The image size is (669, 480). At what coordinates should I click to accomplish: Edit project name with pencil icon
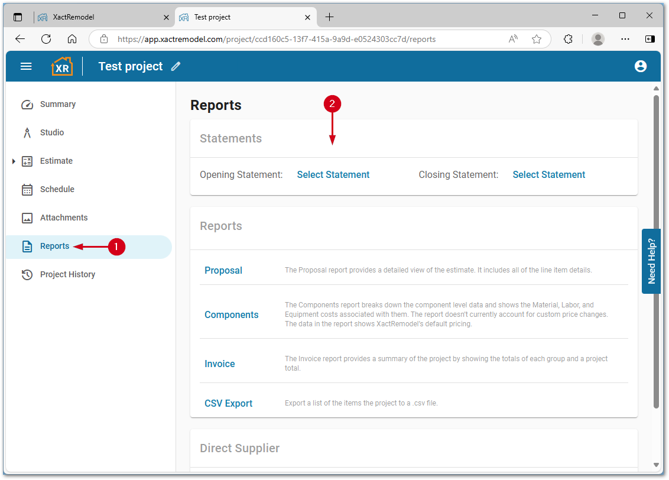[176, 66]
